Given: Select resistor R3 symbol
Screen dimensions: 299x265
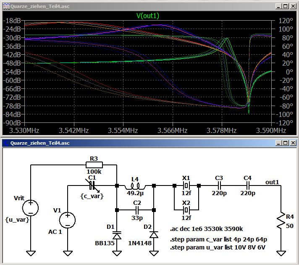Looking at the screenshot, I should (94, 165).
